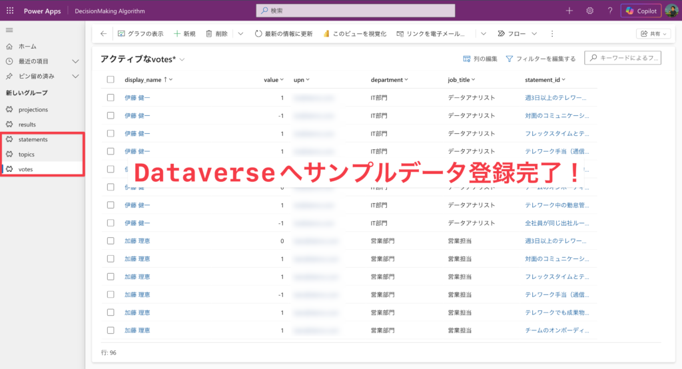The height and width of the screenshot is (369, 682).
Task: Click the settings gear icon
Action: coord(589,11)
